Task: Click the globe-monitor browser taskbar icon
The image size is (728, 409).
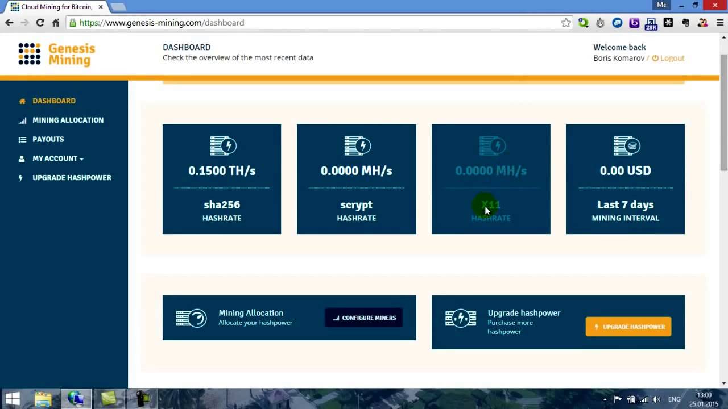Action: (x=76, y=399)
